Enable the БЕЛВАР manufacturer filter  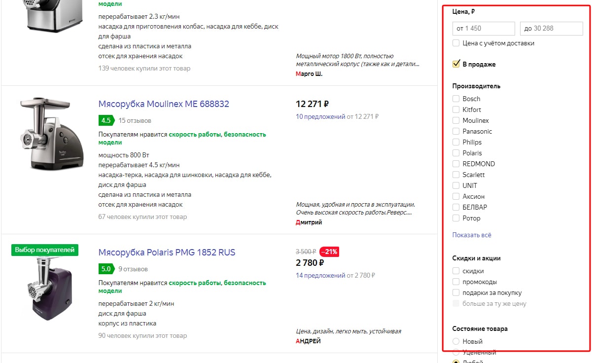[456, 207]
